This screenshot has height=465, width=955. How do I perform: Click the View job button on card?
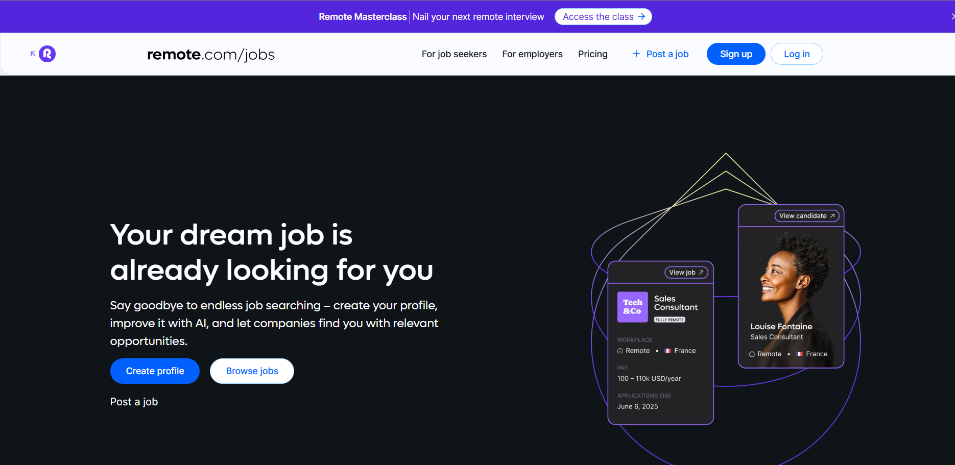[686, 273]
